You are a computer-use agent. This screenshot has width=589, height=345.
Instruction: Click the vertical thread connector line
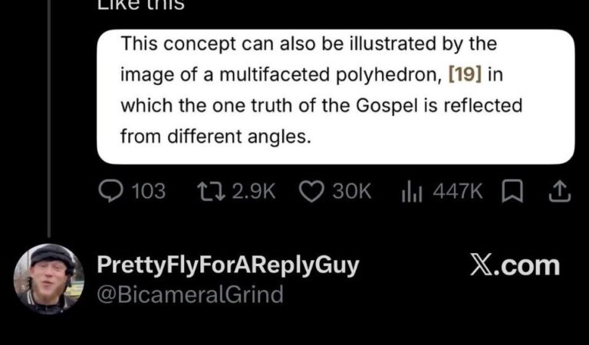pos(49,118)
